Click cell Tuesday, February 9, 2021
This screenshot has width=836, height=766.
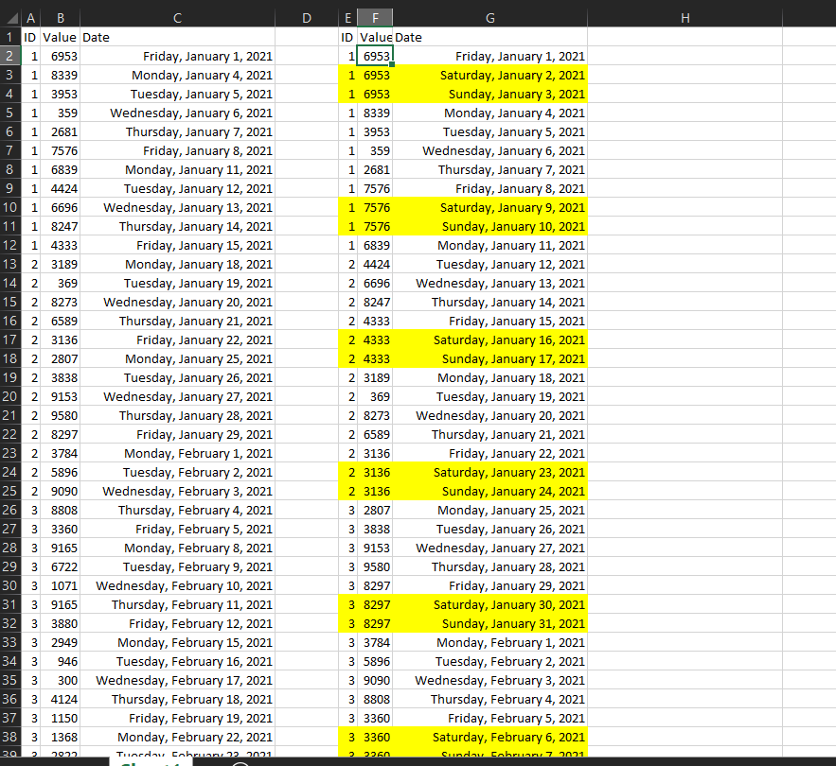click(178, 566)
